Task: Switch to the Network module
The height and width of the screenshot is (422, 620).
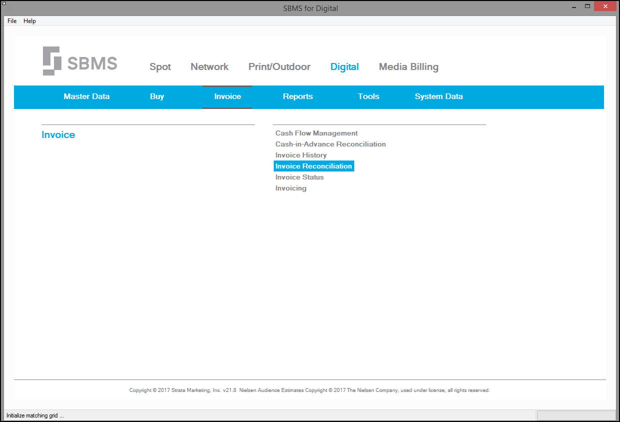Action: point(209,67)
